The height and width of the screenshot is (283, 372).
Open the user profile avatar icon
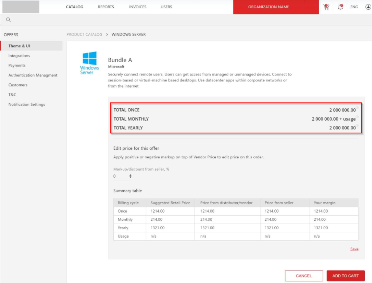(x=368, y=7)
